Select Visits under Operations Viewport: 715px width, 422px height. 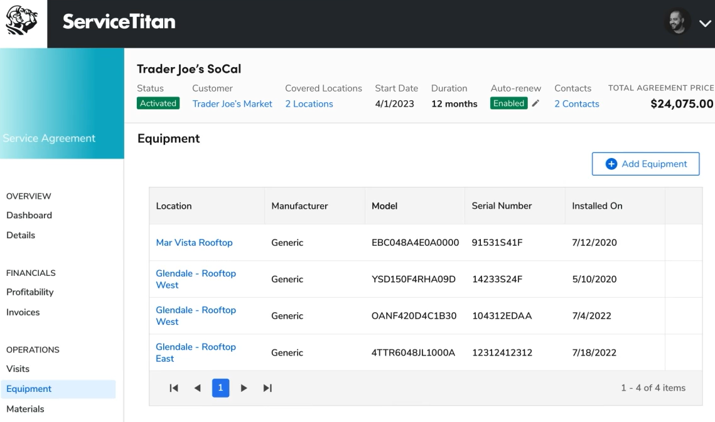[18, 369]
